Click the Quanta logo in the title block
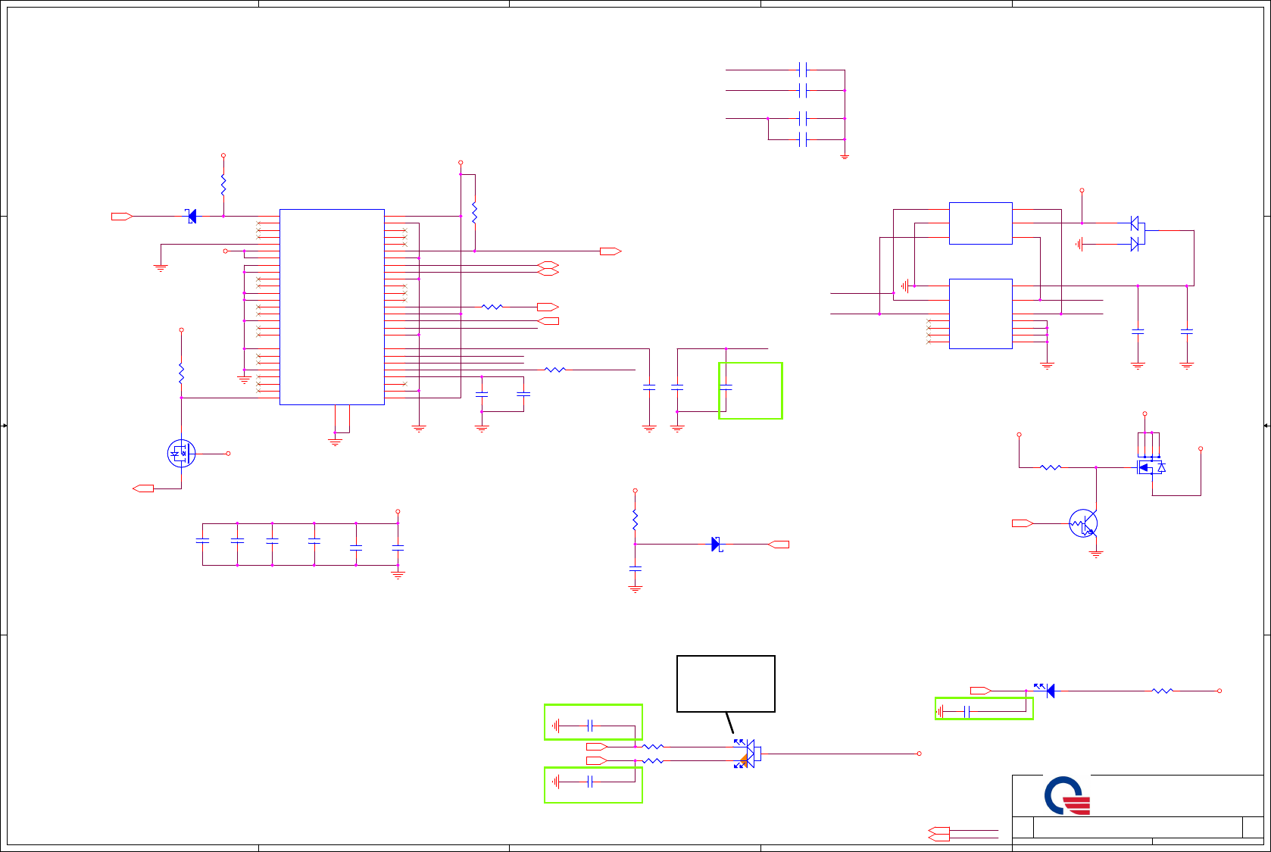The height and width of the screenshot is (852, 1271). (1067, 796)
